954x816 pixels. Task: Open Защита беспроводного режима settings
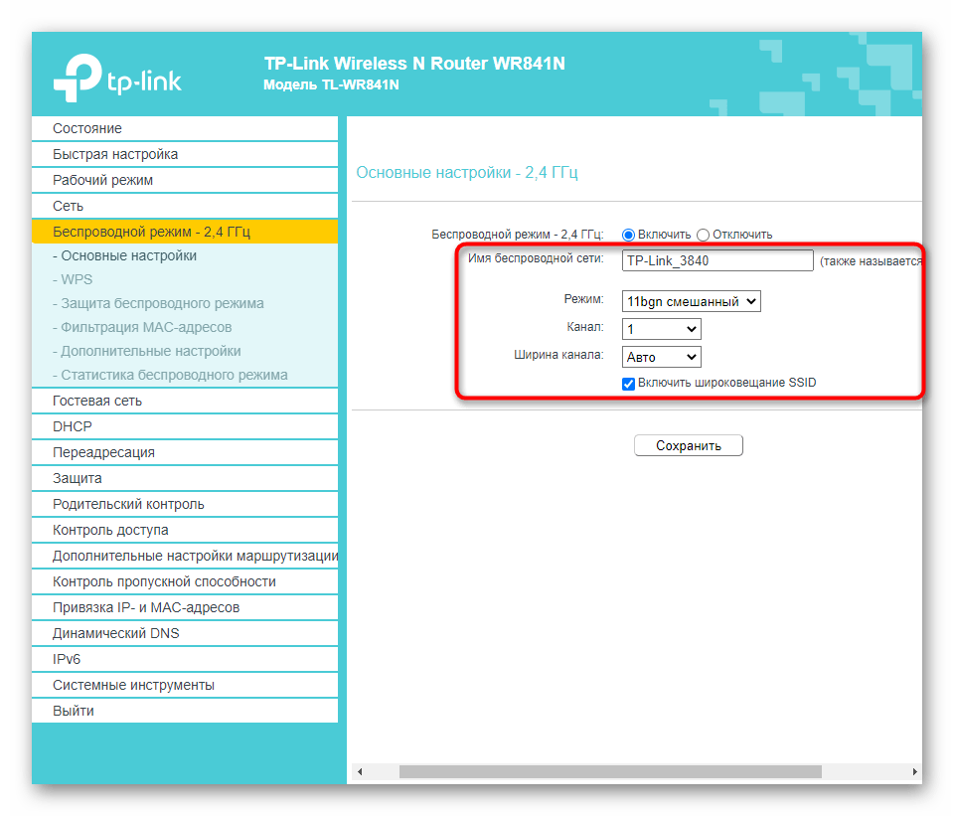(162, 304)
